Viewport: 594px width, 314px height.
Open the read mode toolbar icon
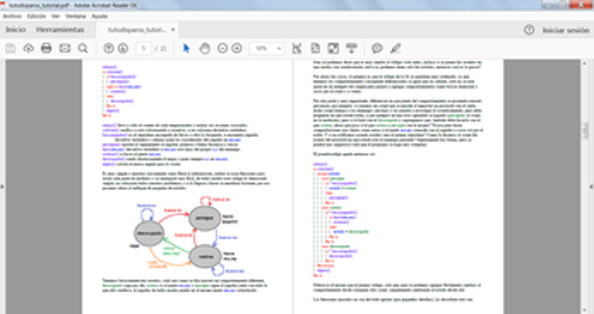point(351,48)
